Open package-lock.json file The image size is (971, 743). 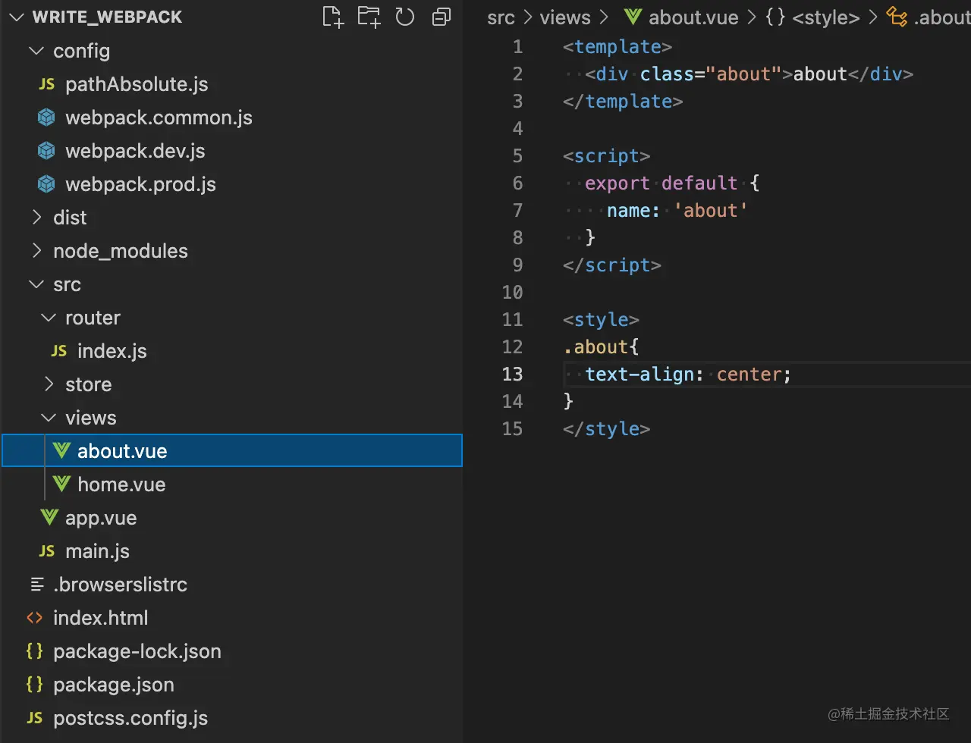231,651
